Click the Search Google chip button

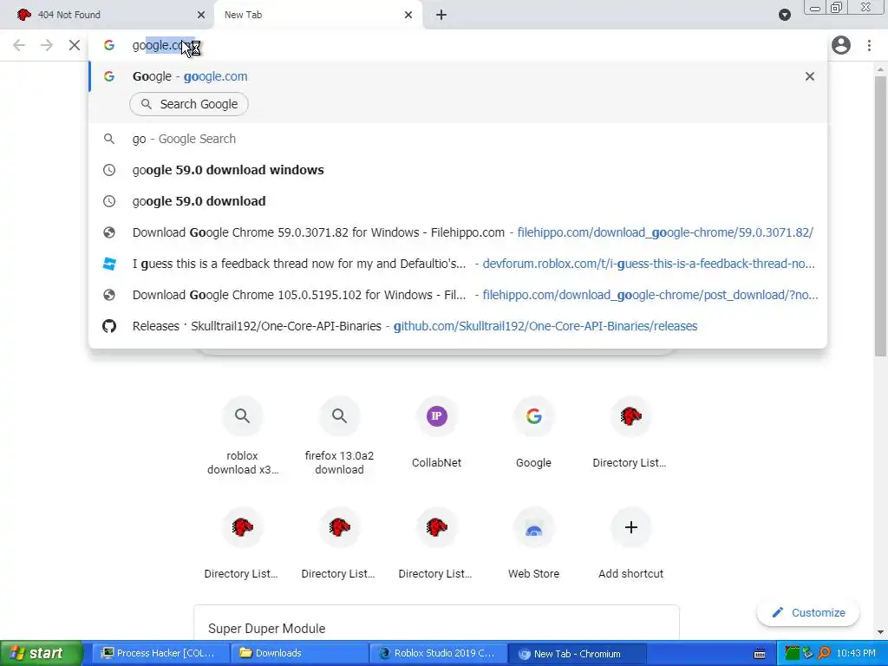[x=188, y=104]
